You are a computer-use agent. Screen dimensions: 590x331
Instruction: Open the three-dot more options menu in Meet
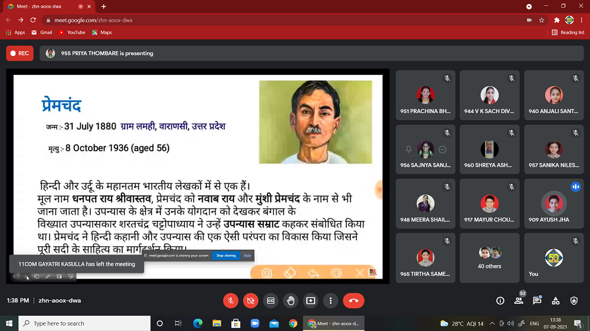[331, 300]
